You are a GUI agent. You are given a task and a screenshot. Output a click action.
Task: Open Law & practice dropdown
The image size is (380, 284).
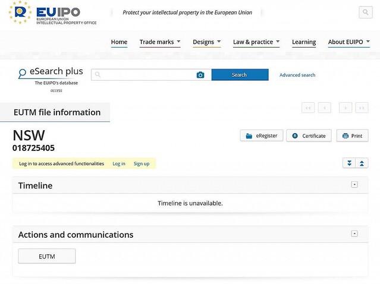[256, 42]
